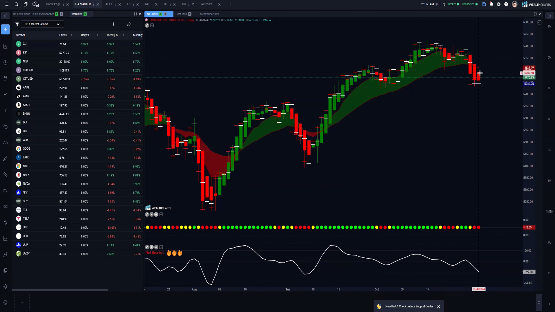Click the delete drawings icon in sidebar

(x=5, y=206)
